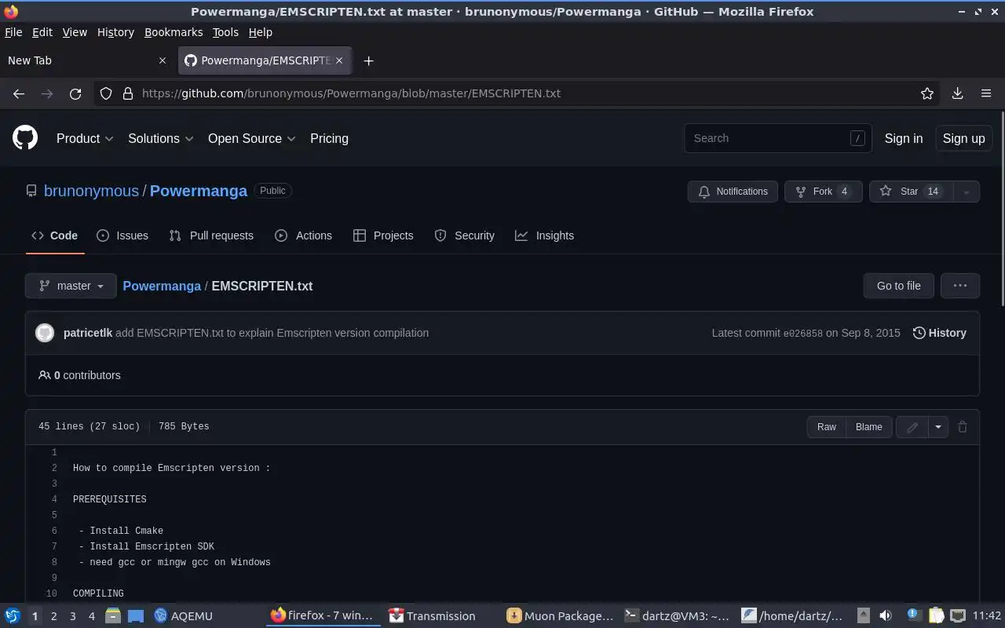Screen dimensions: 1005x628
Task: Focus the GitHub search field
Action: [777, 138]
